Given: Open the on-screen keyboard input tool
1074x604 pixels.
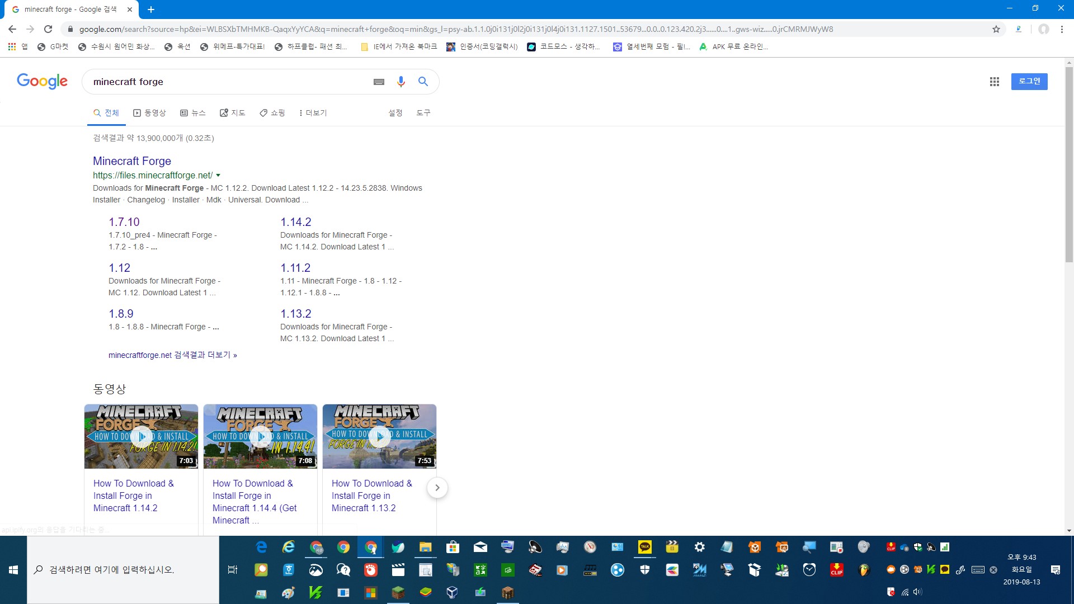Looking at the screenshot, I should click(x=379, y=82).
